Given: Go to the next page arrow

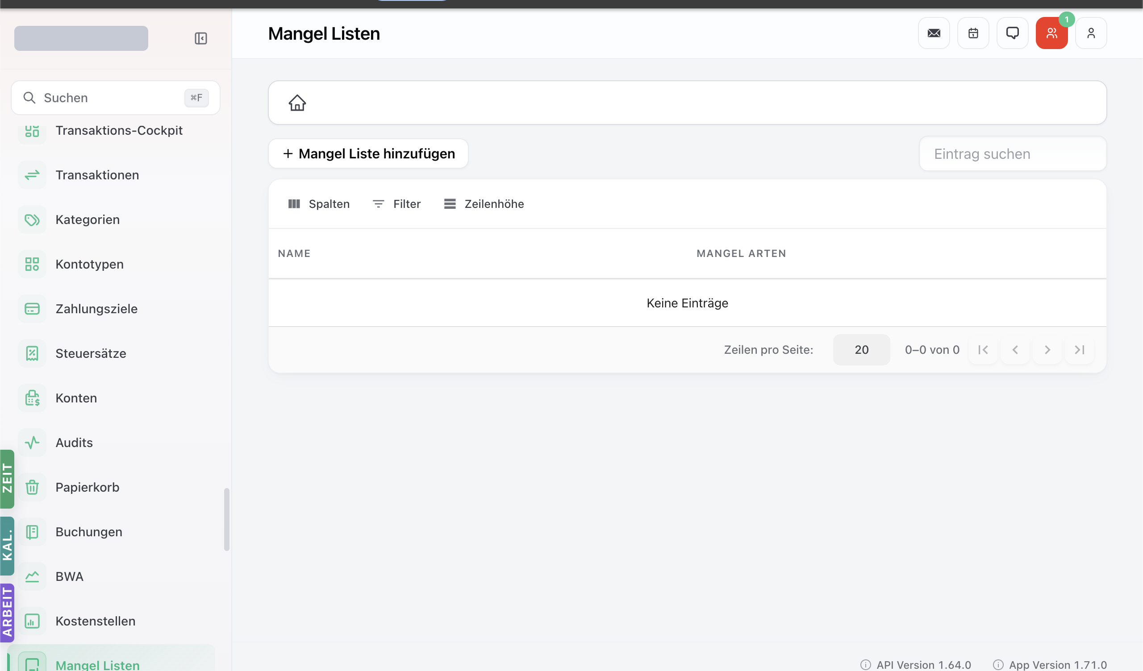Looking at the screenshot, I should pos(1047,350).
